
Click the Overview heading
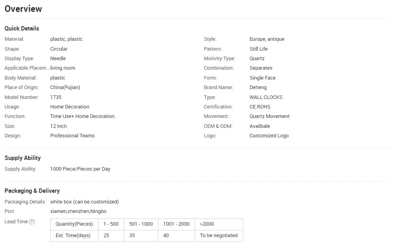23,9
